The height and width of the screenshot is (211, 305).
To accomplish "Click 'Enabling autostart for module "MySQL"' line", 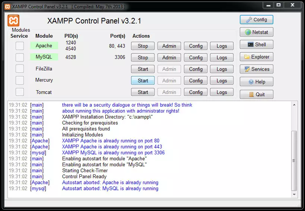I will 104,165.
